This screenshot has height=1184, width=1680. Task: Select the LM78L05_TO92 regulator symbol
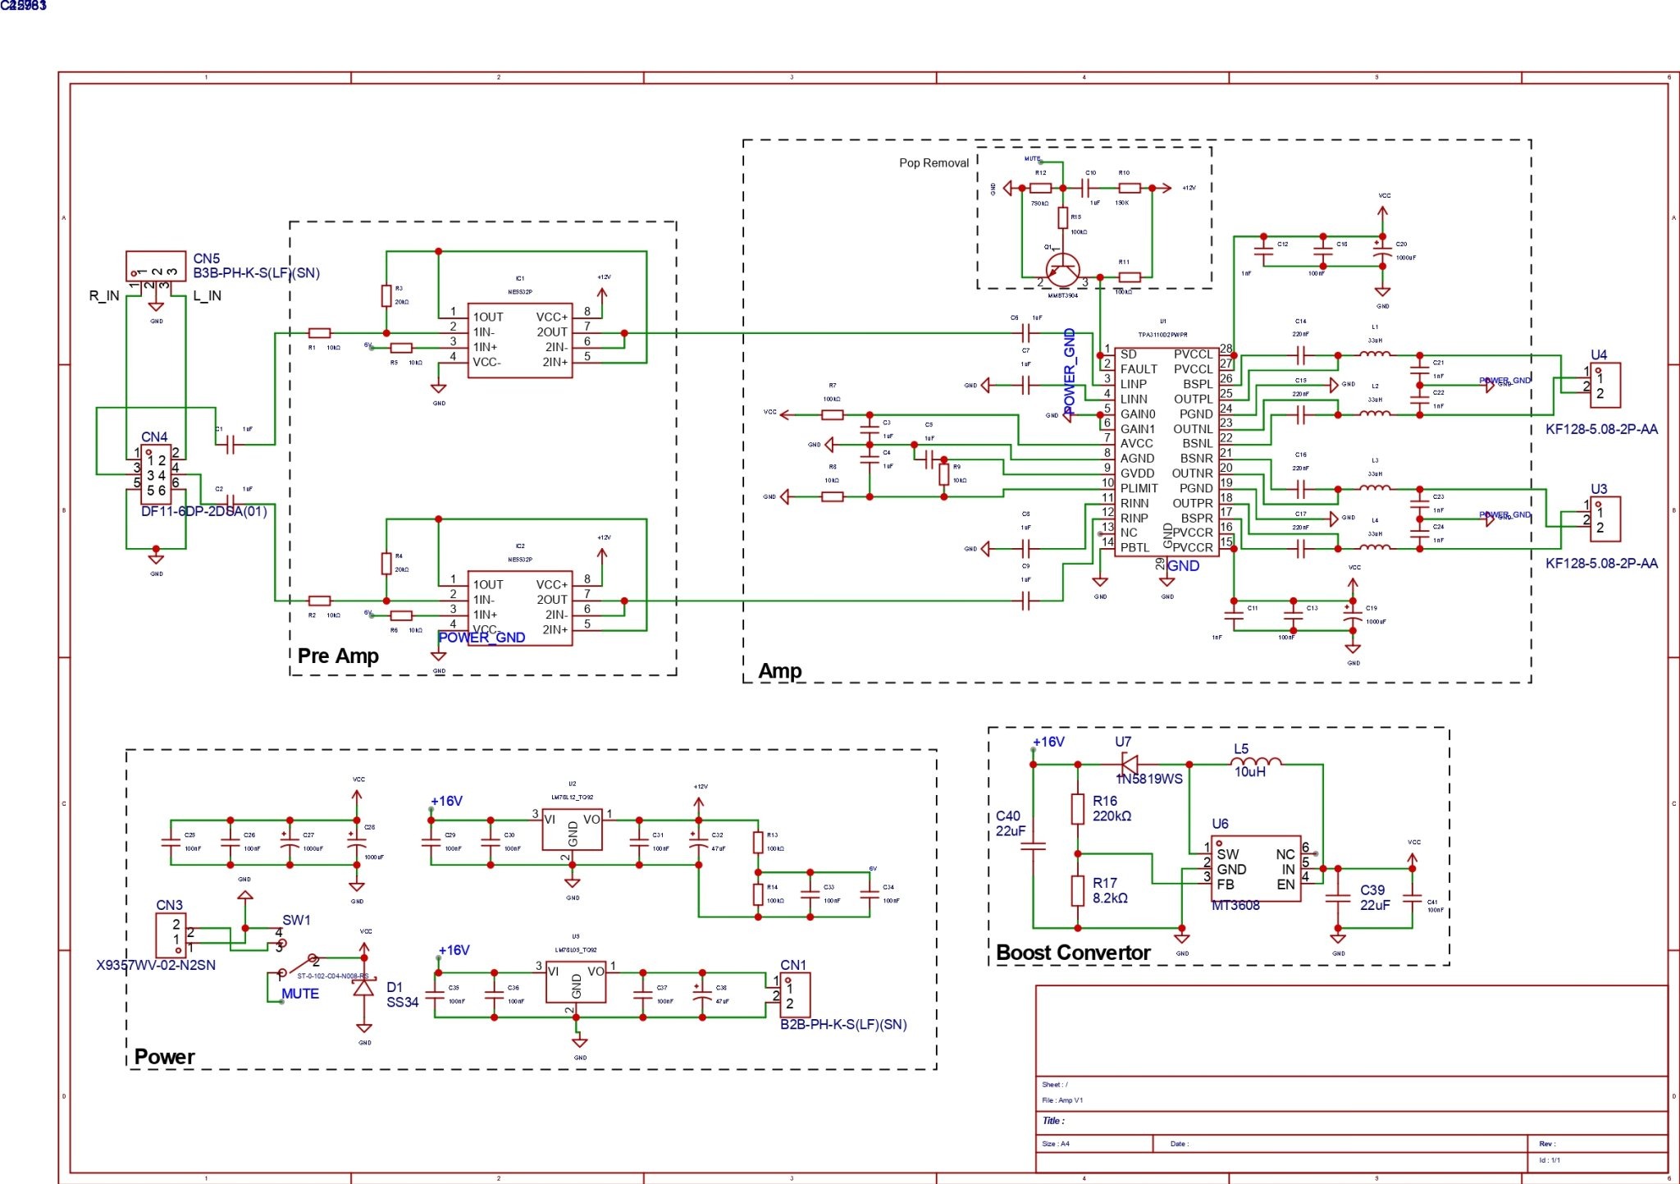(x=576, y=982)
